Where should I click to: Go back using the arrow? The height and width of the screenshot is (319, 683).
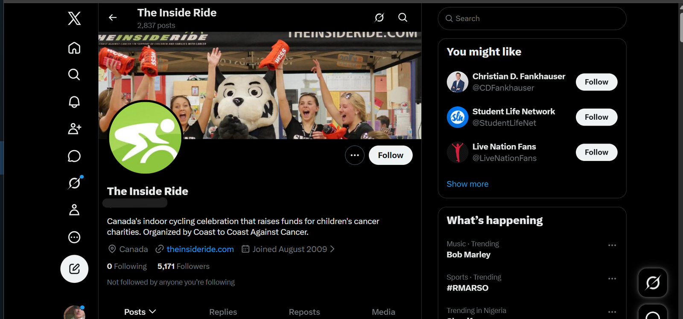[x=113, y=17]
